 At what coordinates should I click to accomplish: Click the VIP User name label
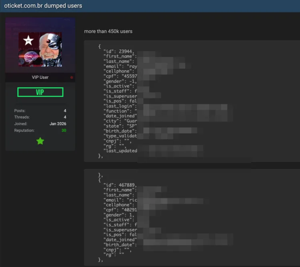pyautogui.click(x=40, y=77)
